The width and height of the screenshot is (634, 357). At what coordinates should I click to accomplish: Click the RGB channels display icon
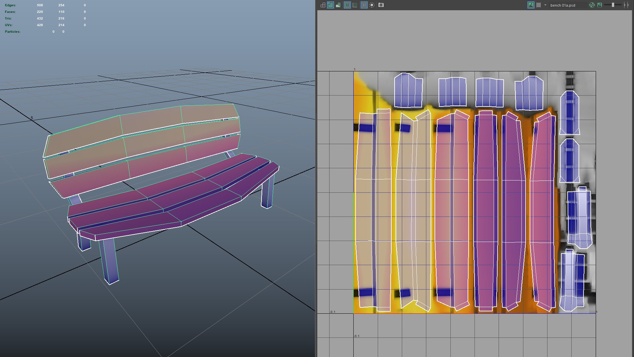(592, 5)
